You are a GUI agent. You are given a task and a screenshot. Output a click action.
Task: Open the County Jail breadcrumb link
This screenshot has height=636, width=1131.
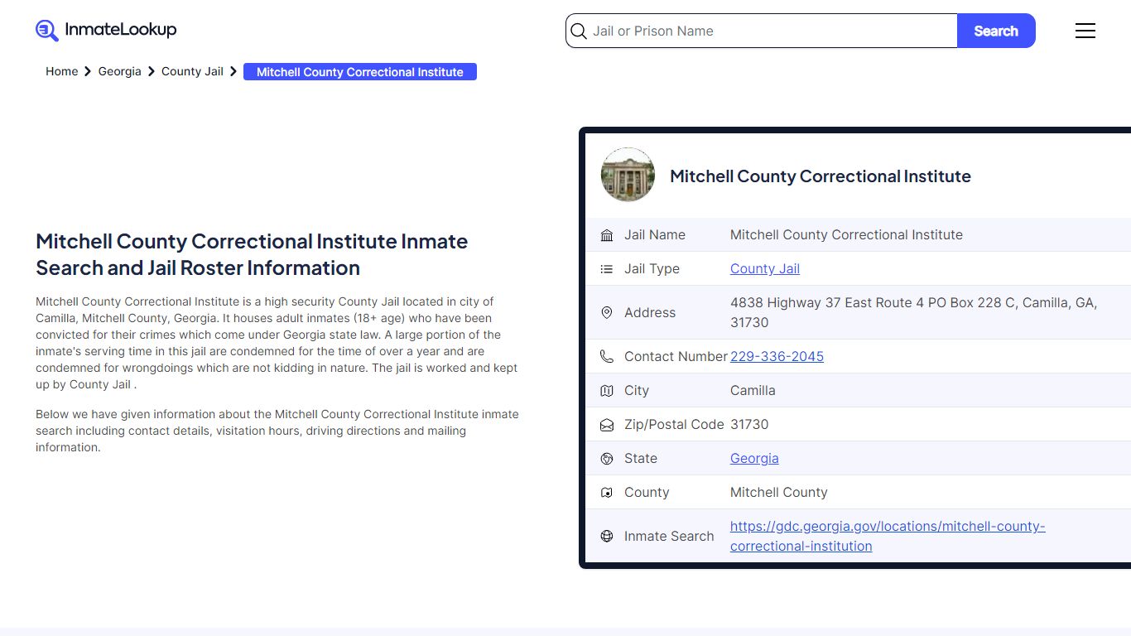click(192, 71)
